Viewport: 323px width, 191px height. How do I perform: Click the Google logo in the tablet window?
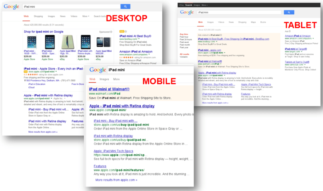(187, 12)
